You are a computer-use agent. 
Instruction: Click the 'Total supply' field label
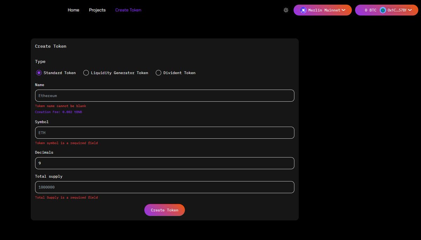pos(49,176)
